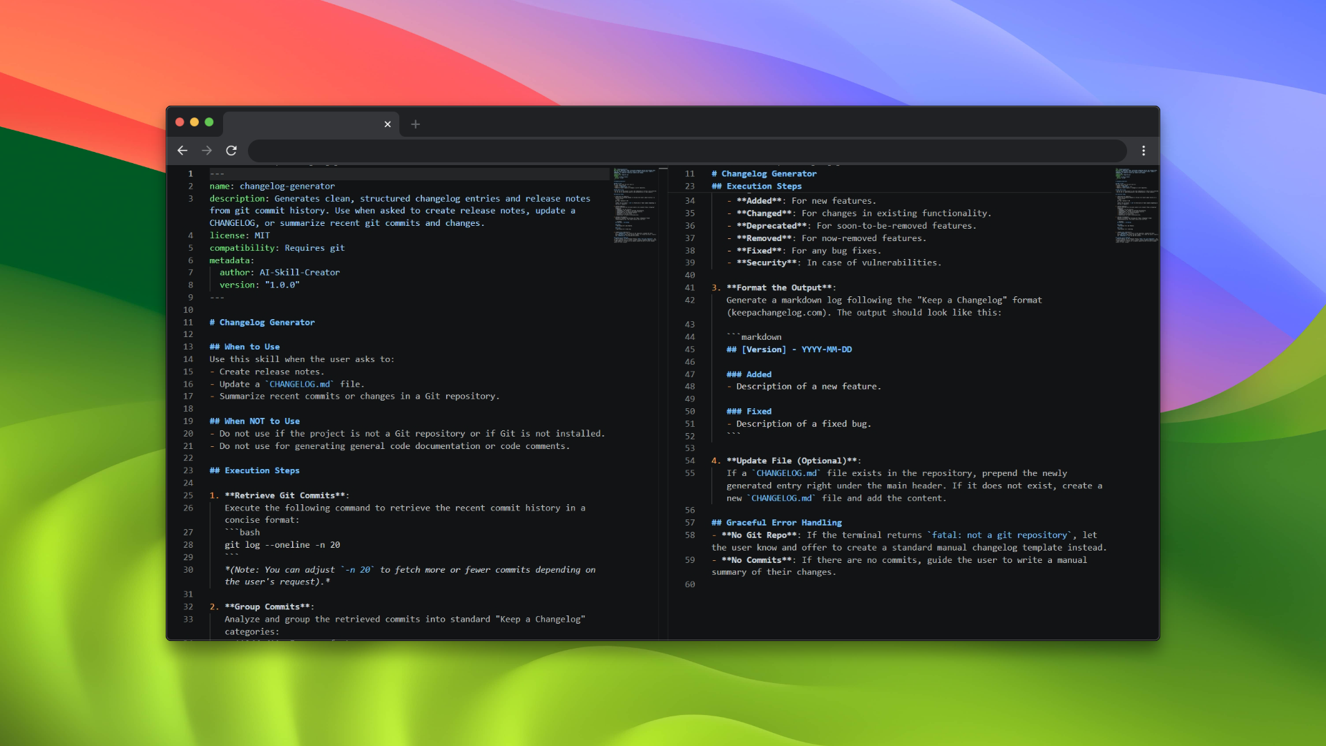
Task: Click '## When to Use' heading
Action: pyautogui.click(x=244, y=347)
